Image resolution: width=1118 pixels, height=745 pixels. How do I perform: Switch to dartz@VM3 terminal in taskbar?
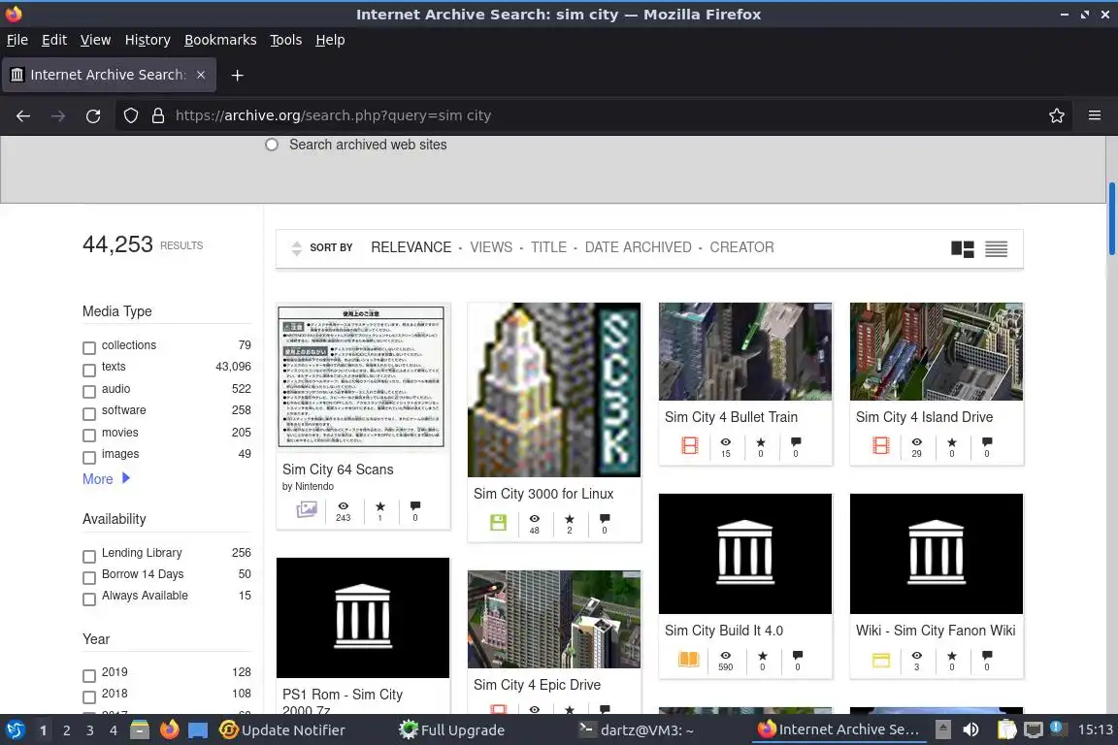[x=637, y=729]
